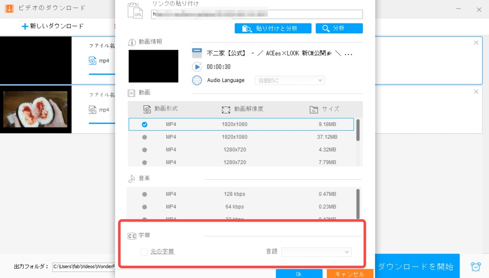Enable the 元の字幕 checkbox
The image size is (489, 278).
coord(144,252)
